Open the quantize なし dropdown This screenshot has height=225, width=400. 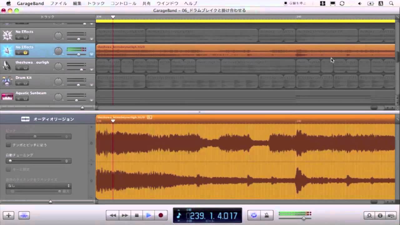pos(38,186)
